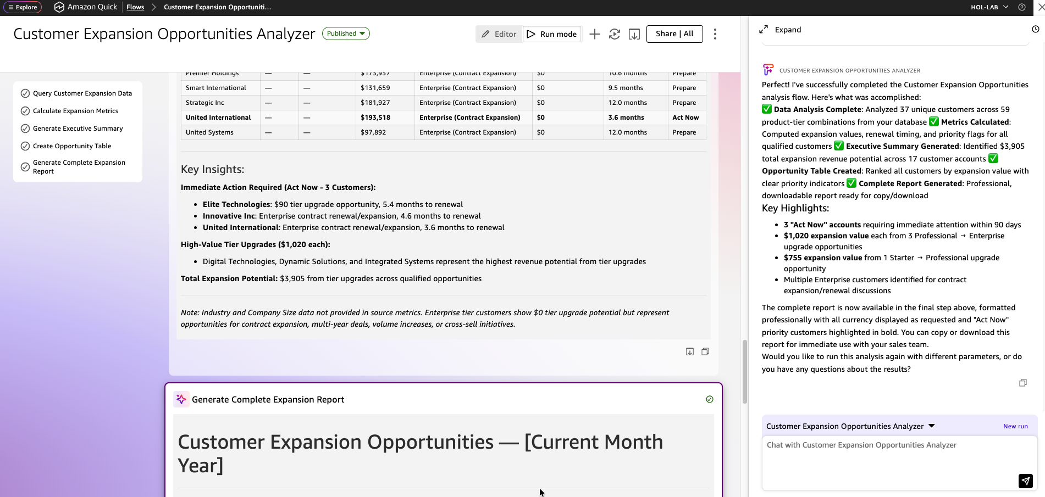This screenshot has height=497, width=1045.
Task: Click the Key Highlights heading in chat
Action: pyautogui.click(x=795, y=208)
